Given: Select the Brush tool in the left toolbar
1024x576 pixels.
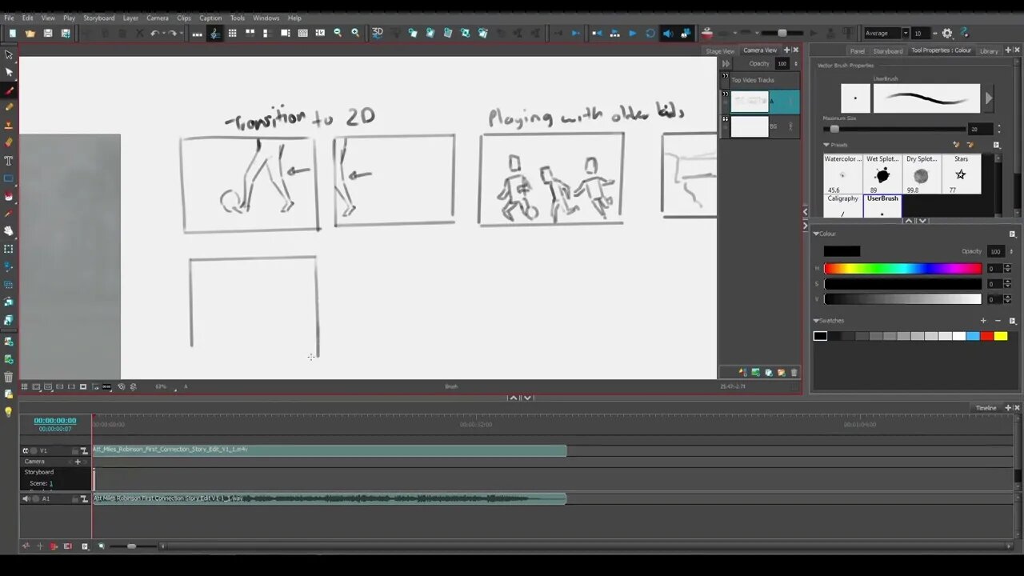Looking at the screenshot, I should coord(9,90).
